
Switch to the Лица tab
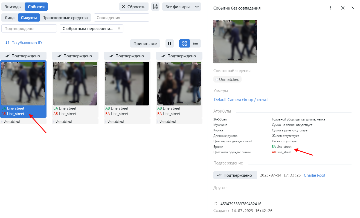tap(9, 17)
